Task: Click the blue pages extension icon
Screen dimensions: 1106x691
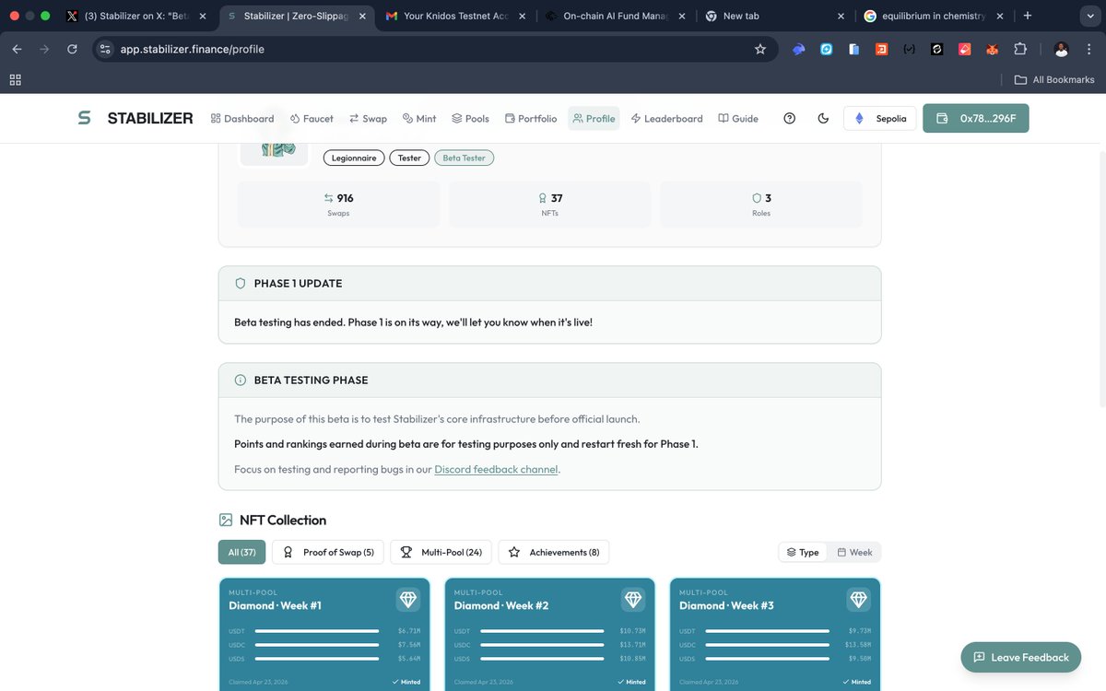Action: [x=854, y=49]
